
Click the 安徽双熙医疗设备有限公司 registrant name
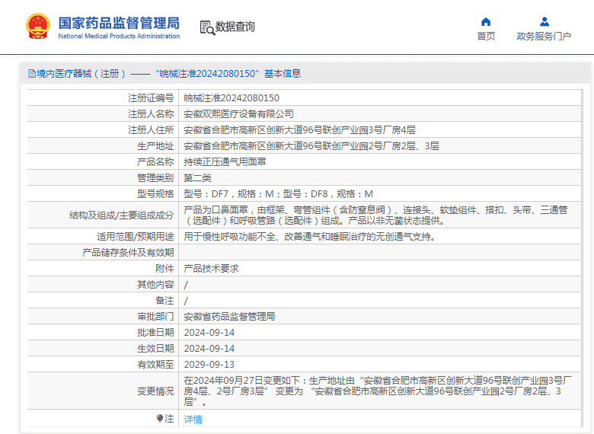pyautogui.click(x=238, y=114)
